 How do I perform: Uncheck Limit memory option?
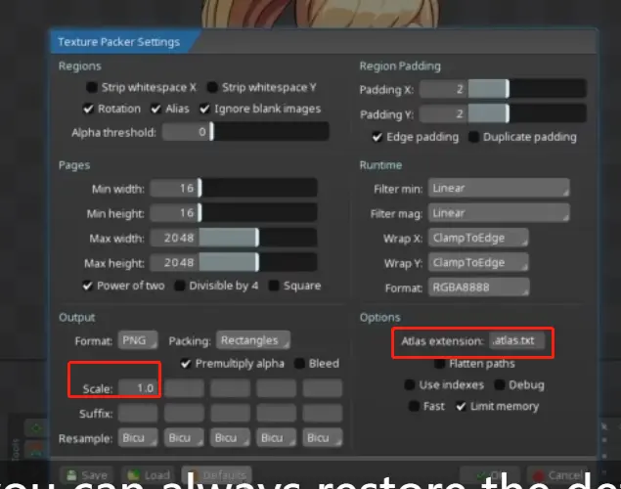[x=461, y=406]
